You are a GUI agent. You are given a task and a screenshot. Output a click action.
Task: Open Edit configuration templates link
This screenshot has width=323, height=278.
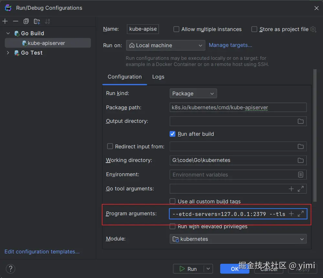[42, 251]
